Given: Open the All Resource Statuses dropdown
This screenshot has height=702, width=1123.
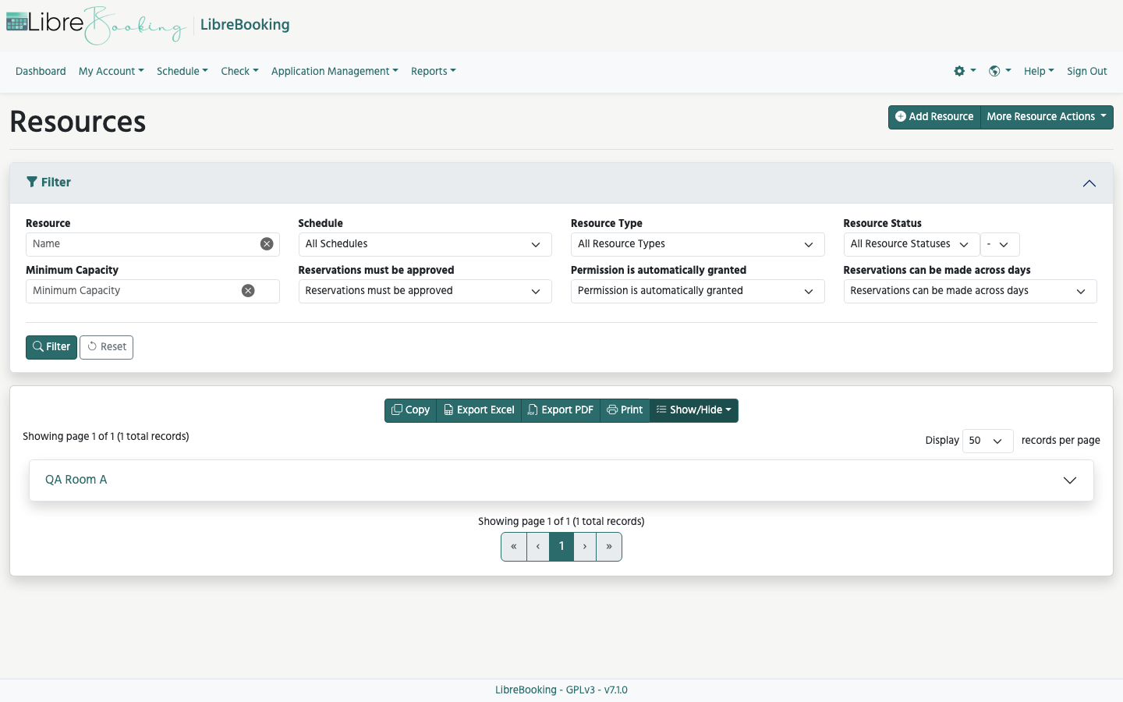Looking at the screenshot, I should tap(912, 244).
